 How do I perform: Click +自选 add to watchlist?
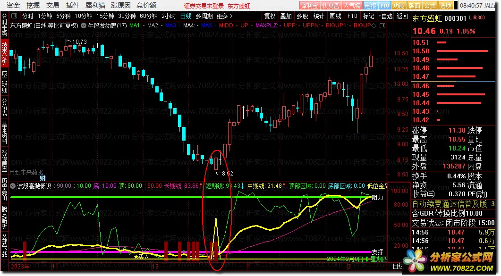tap(385, 16)
